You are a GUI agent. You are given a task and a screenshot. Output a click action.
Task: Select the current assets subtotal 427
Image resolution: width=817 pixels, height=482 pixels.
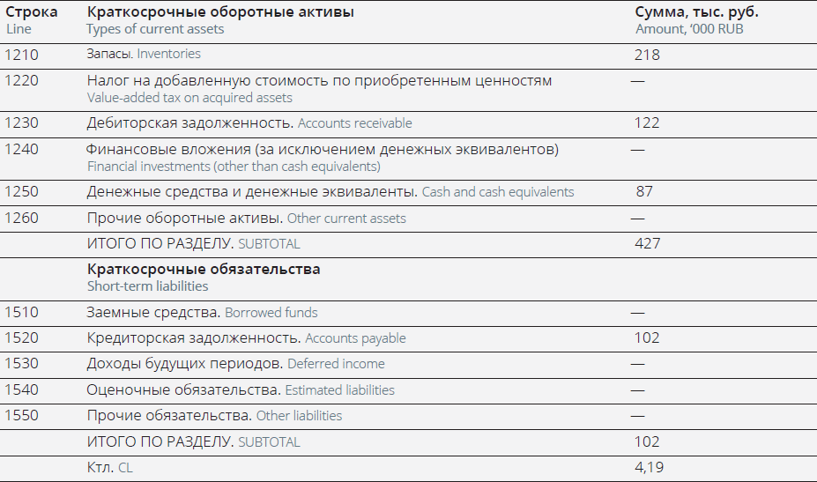click(647, 244)
